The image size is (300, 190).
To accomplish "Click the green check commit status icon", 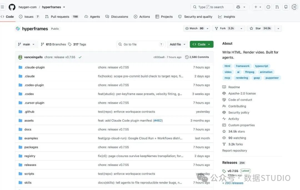I will (x=80, y=57).
